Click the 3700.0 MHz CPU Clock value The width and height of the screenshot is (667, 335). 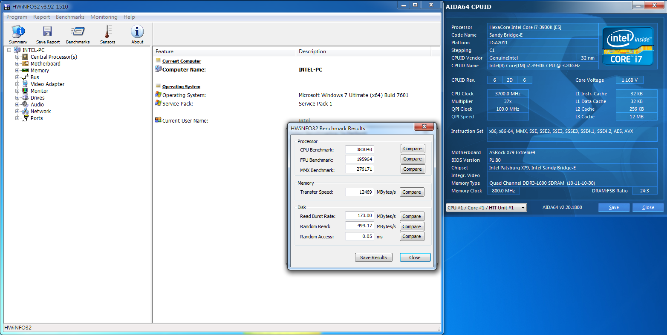click(x=508, y=94)
